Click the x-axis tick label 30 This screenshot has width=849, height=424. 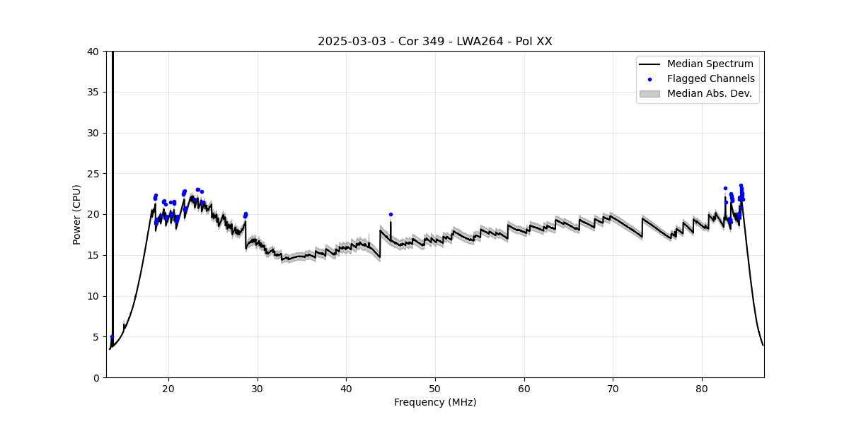258,389
